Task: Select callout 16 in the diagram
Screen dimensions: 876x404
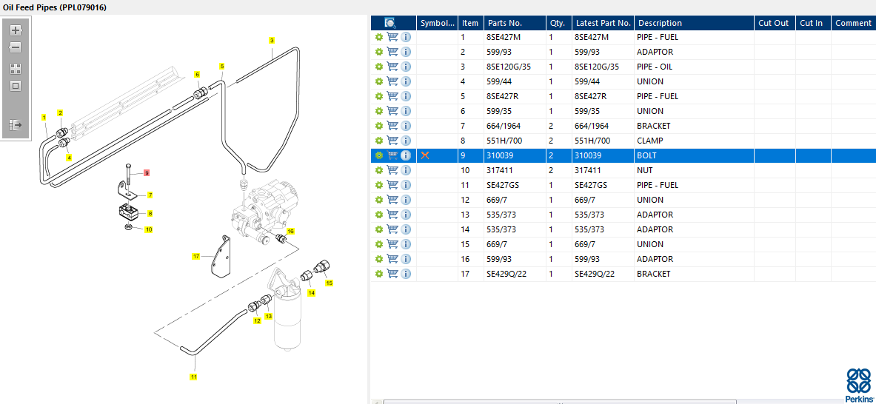Action: point(290,230)
